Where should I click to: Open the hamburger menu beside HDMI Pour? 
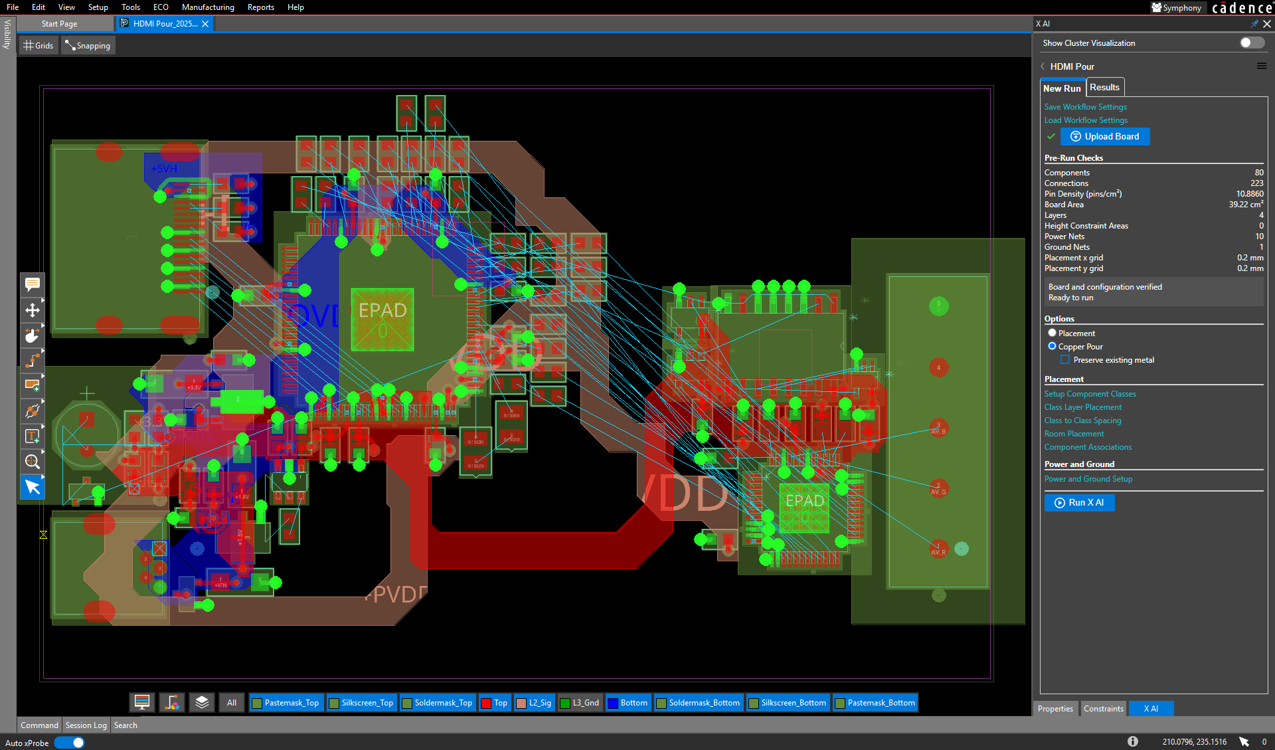click(x=1262, y=66)
